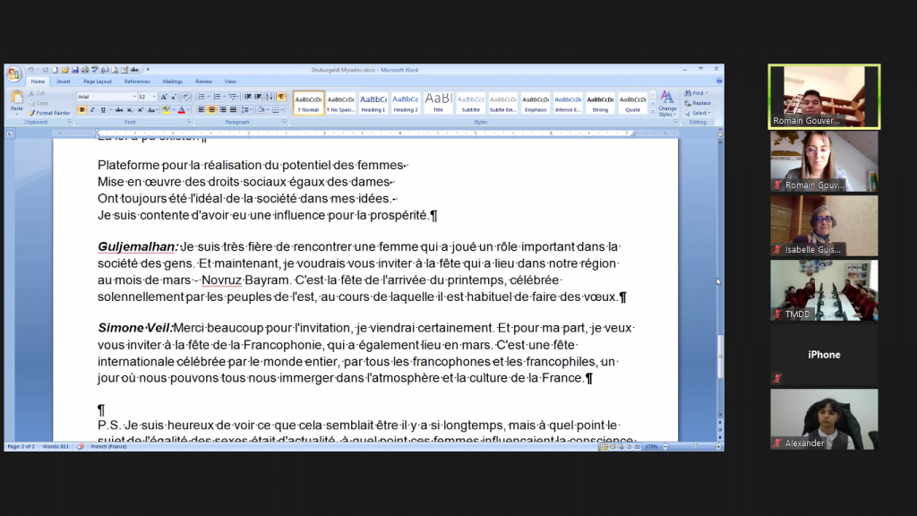Open the Review ribbon tab
This screenshot has height=516, width=917.
(x=203, y=82)
